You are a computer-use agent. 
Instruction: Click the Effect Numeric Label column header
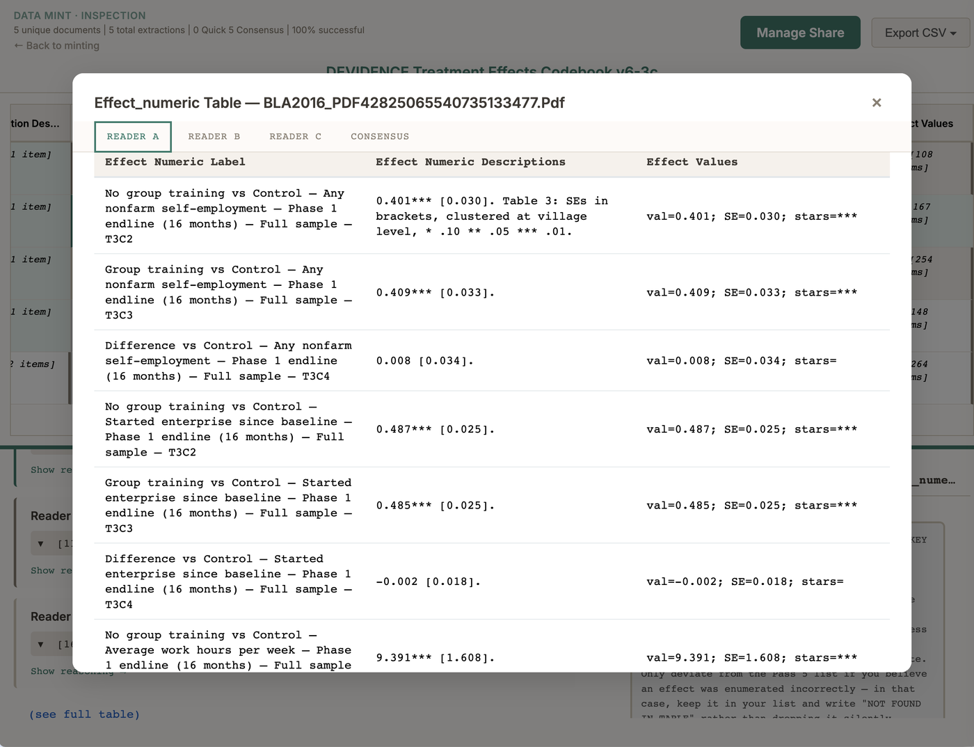tap(175, 162)
